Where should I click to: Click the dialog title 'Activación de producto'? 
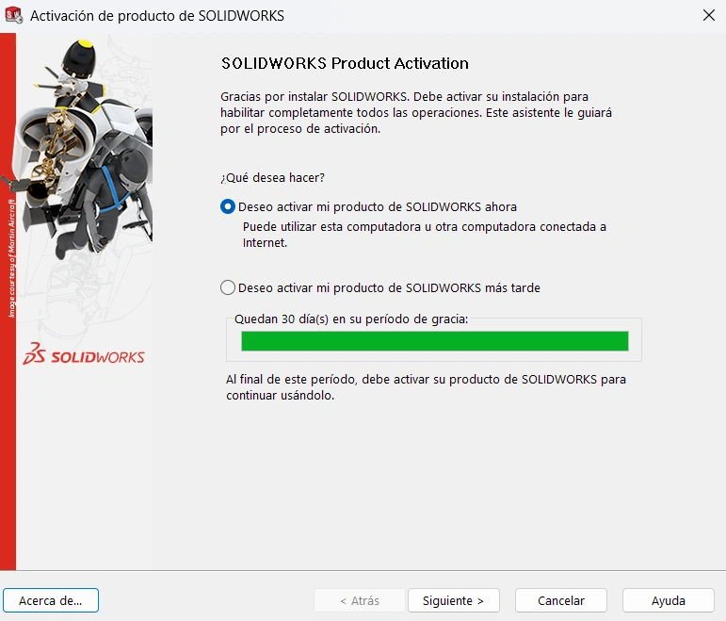click(x=157, y=16)
